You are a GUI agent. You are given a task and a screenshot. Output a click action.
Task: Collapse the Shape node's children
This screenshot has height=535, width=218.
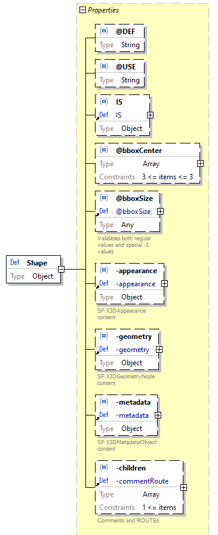61,269
